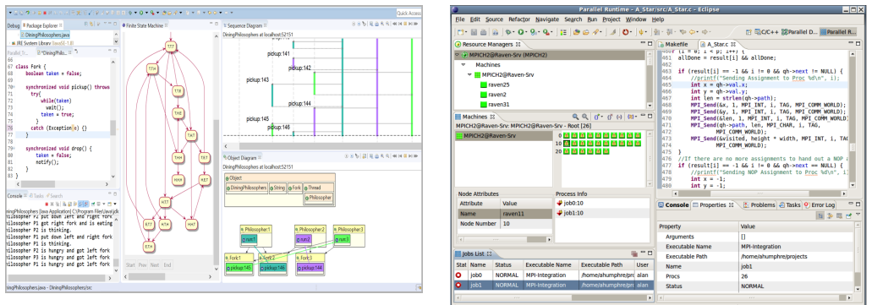Click green node icon beside raven31

(483, 105)
